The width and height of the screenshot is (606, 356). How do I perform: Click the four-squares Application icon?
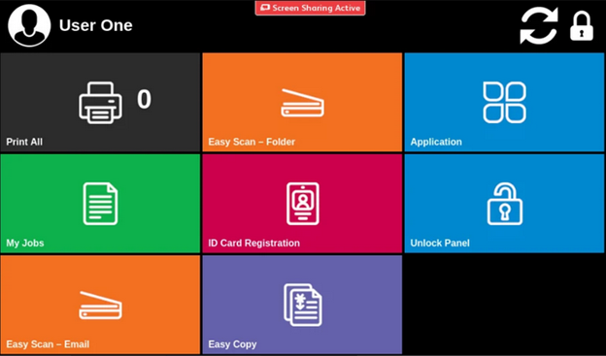click(x=504, y=102)
